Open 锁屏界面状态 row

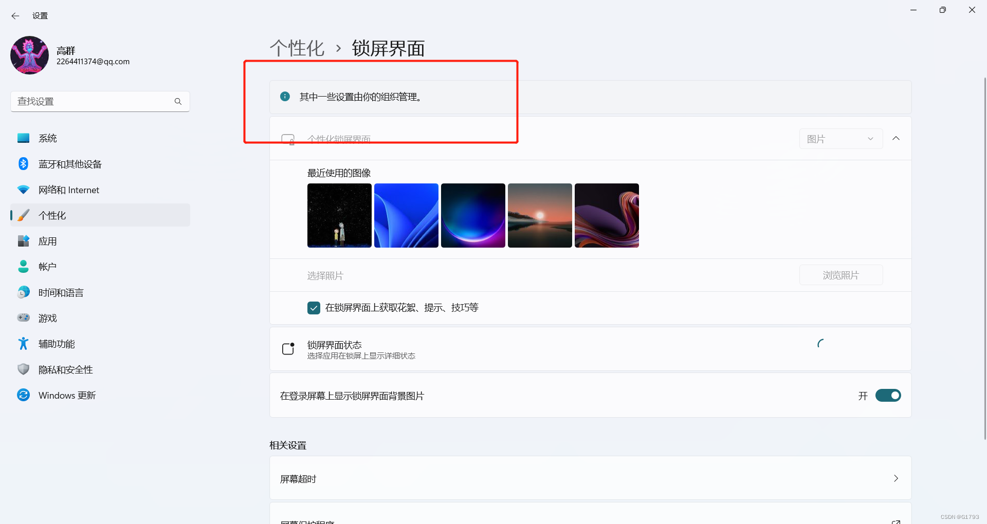pyautogui.click(x=590, y=349)
